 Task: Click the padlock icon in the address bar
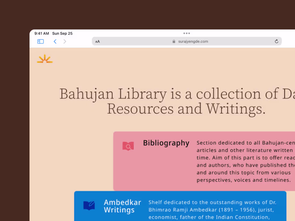tap(174, 42)
